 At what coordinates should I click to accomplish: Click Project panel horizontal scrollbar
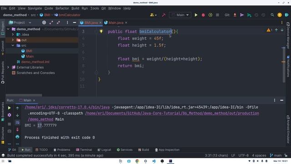click(x=24, y=95)
